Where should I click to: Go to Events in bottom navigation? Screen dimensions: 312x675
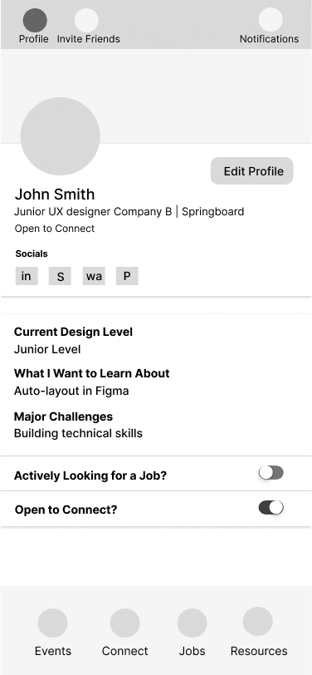pos(53,623)
